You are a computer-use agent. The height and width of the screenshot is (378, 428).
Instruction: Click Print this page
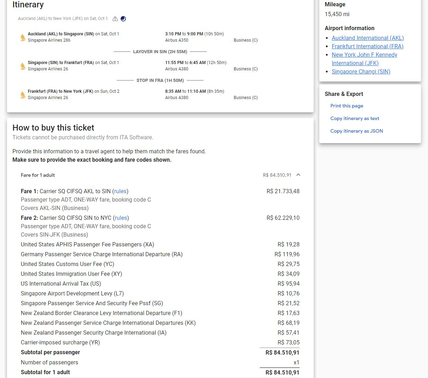[347, 106]
